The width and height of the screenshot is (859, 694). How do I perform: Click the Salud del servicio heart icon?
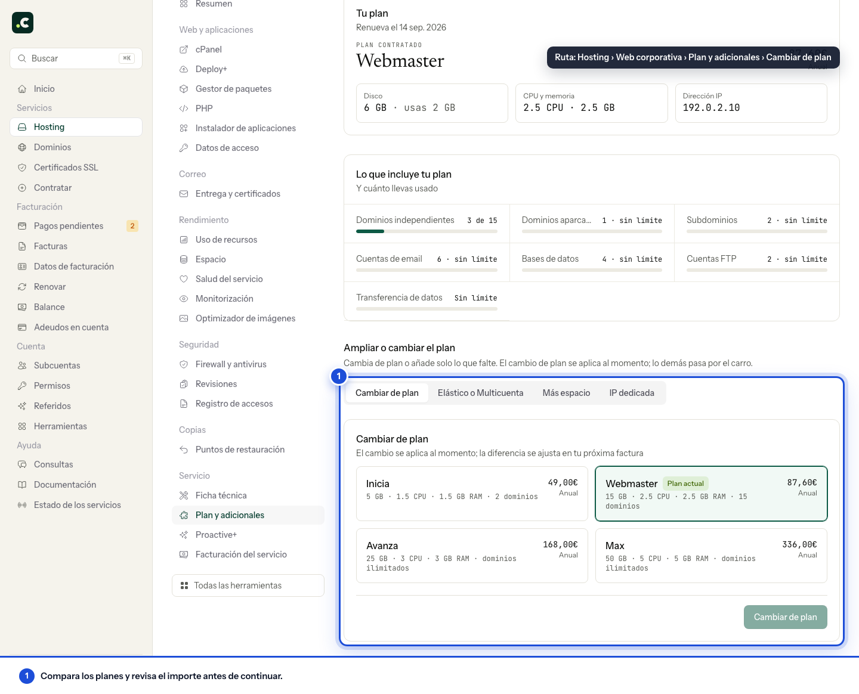184,279
